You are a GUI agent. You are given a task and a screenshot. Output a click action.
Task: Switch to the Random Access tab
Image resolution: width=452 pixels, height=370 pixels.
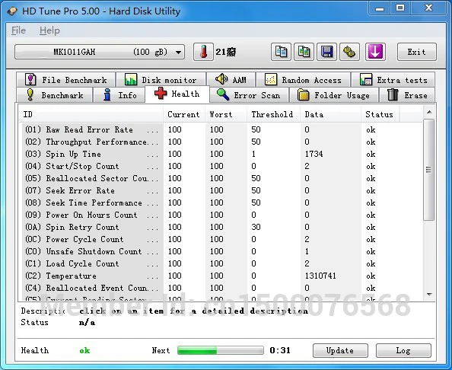[x=304, y=80]
